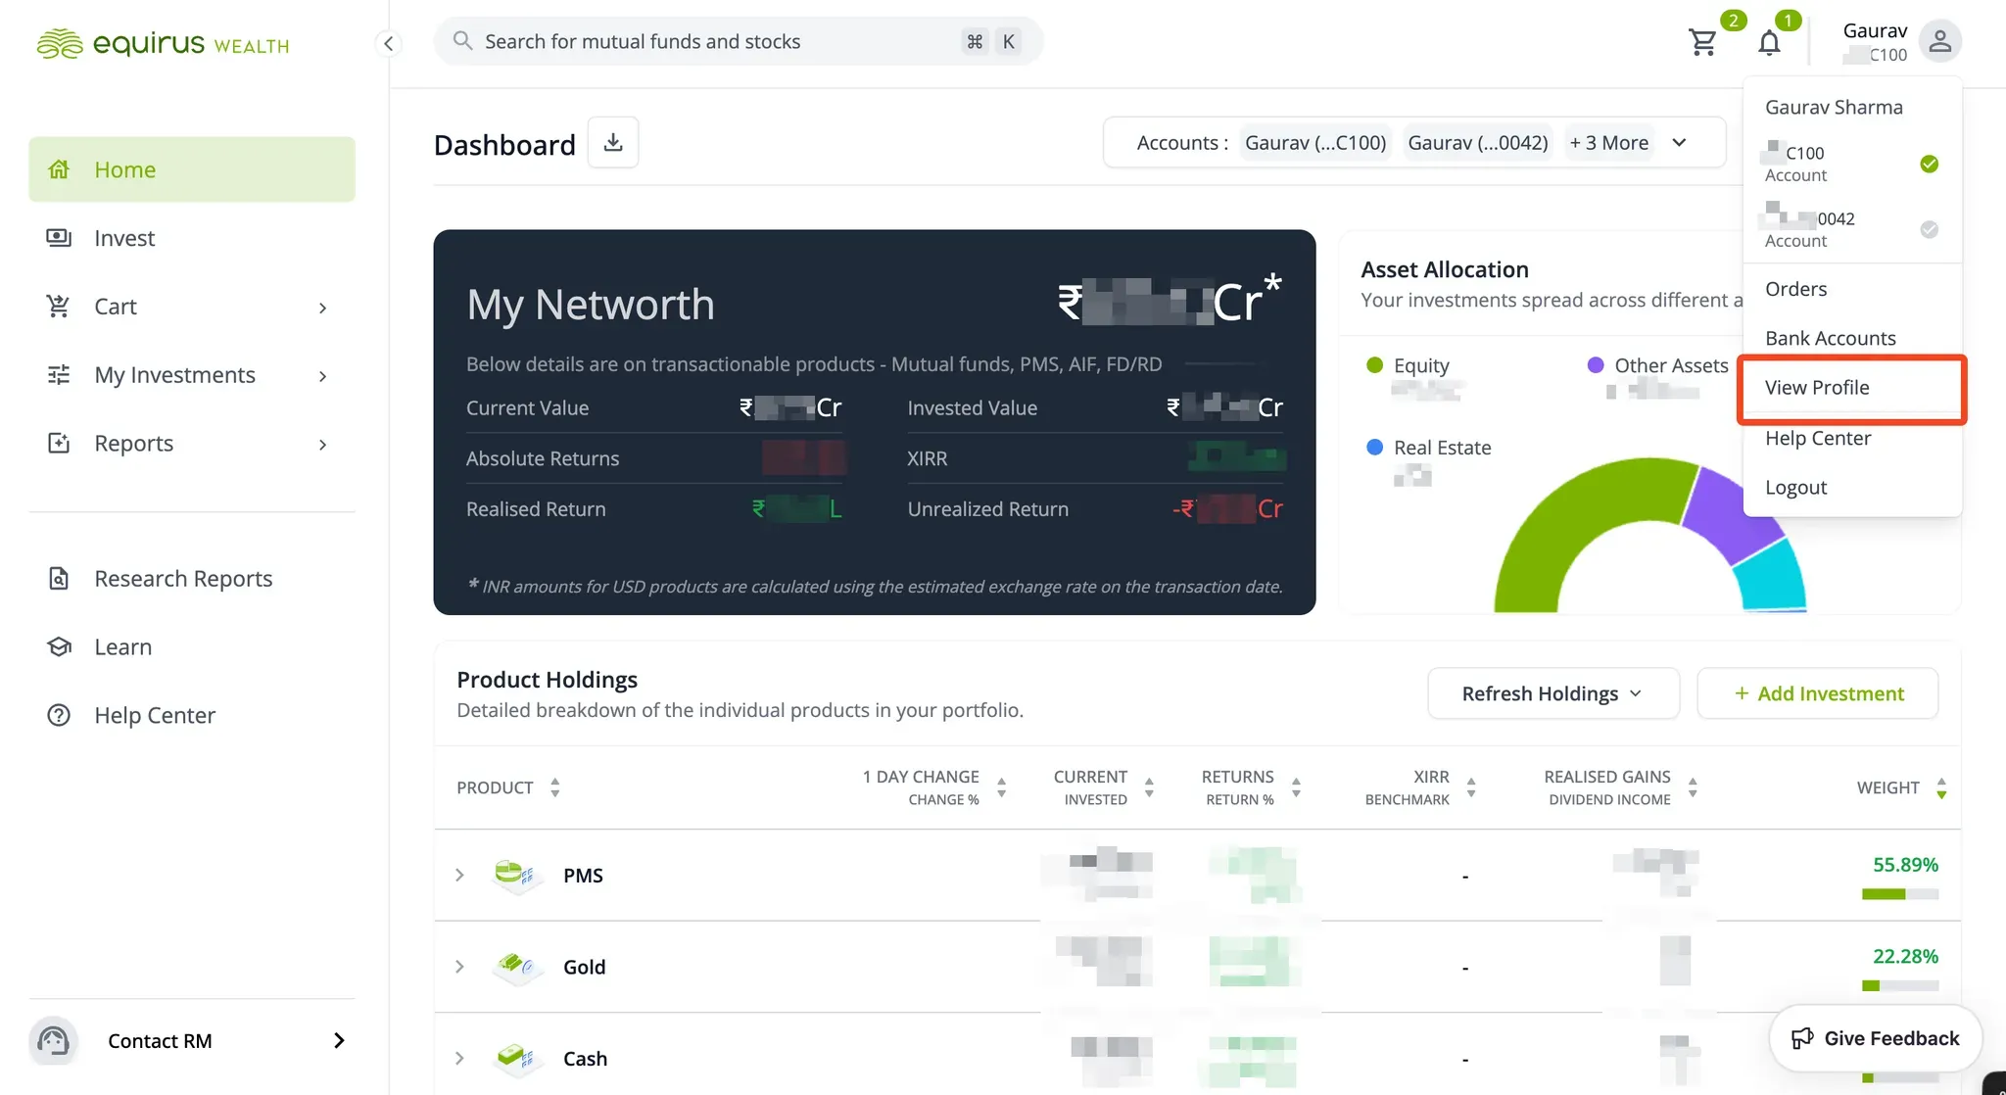
Task: Expand the Cart submenu chevron
Action: pos(323,308)
